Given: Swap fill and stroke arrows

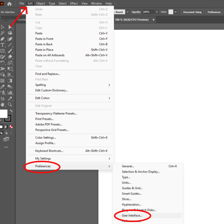Looking at the screenshot, I should pyautogui.click(x=11, y=111).
